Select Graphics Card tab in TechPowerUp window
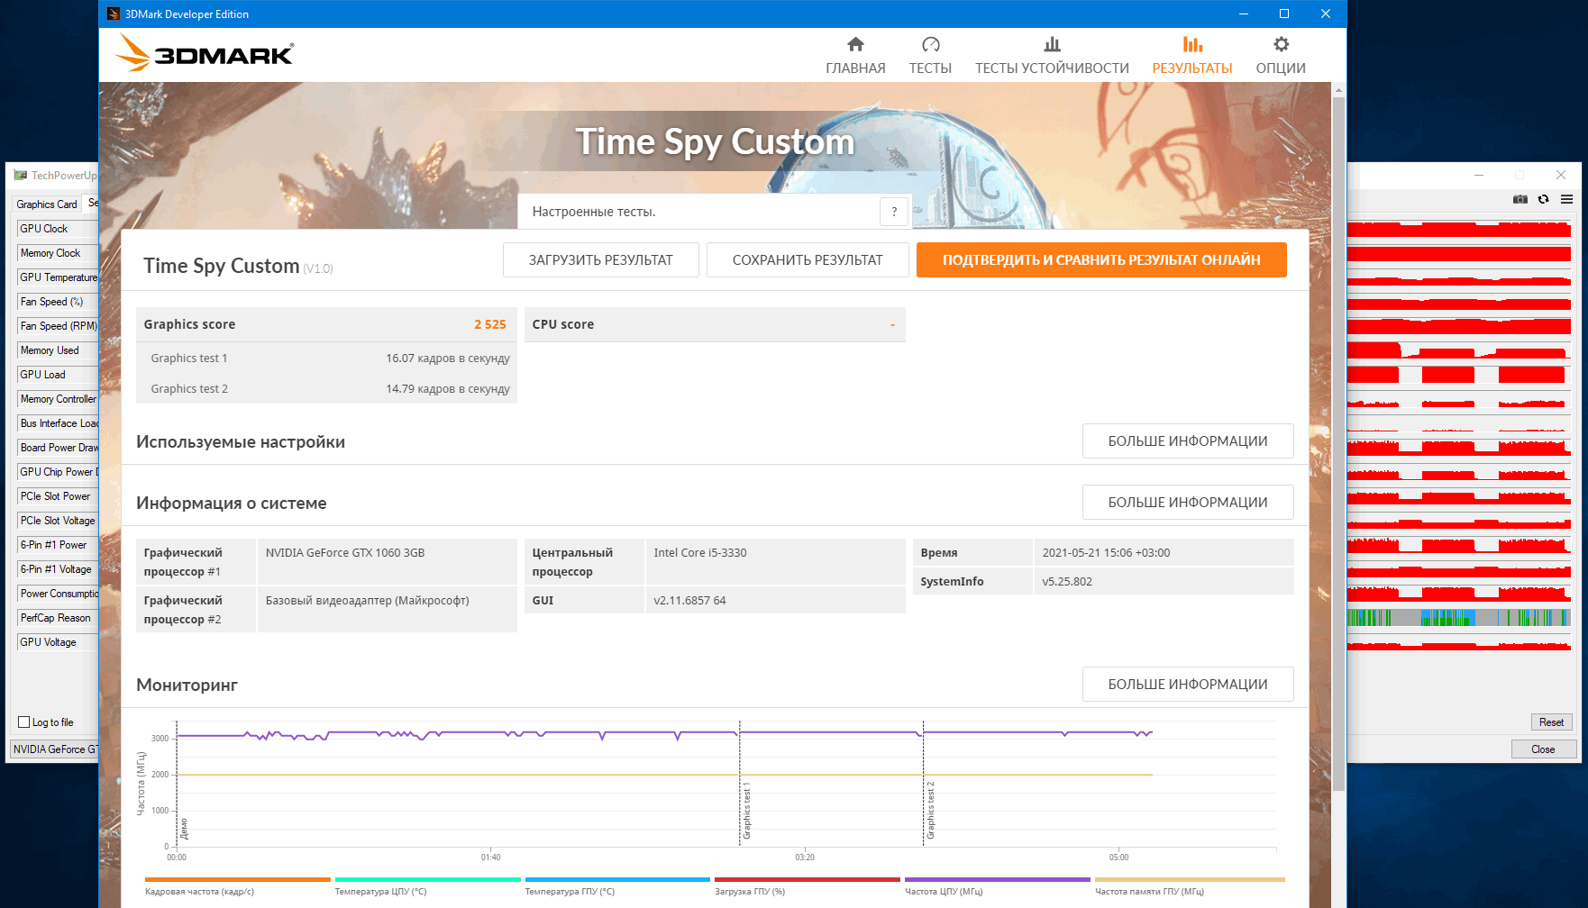The width and height of the screenshot is (1588, 908). pyautogui.click(x=47, y=204)
